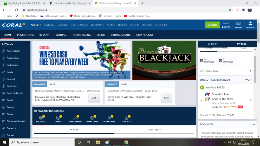Open Horse Racing & Tip bookmark

point(82,16)
